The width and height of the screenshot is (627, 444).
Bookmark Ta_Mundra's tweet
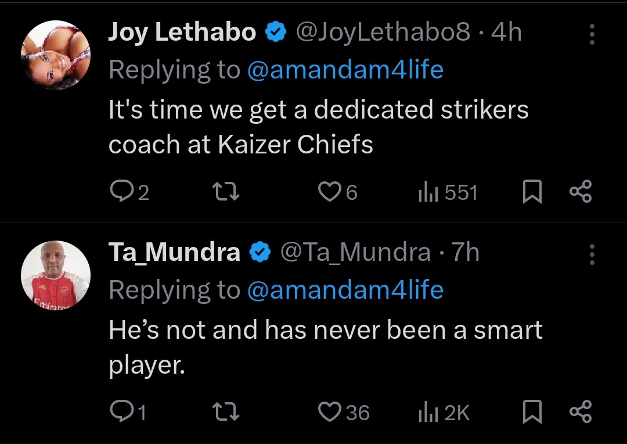(x=532, y=412)
